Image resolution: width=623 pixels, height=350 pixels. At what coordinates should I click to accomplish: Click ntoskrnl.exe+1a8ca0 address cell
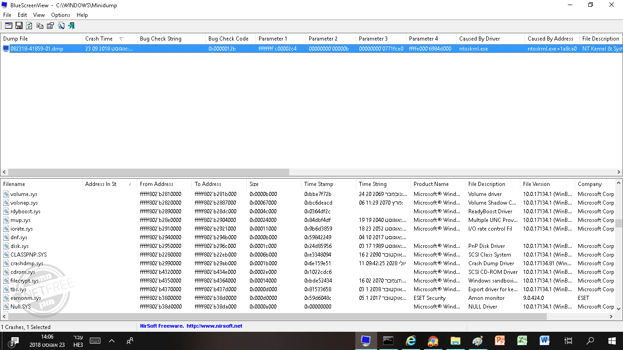(552, 48)
